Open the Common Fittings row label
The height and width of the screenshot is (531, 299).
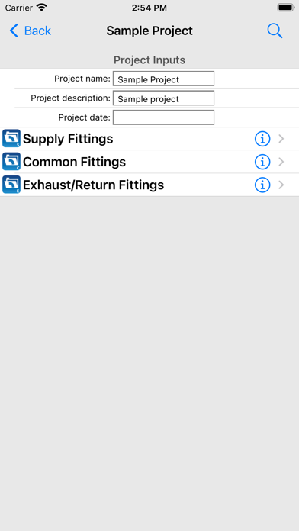point(75,162)
